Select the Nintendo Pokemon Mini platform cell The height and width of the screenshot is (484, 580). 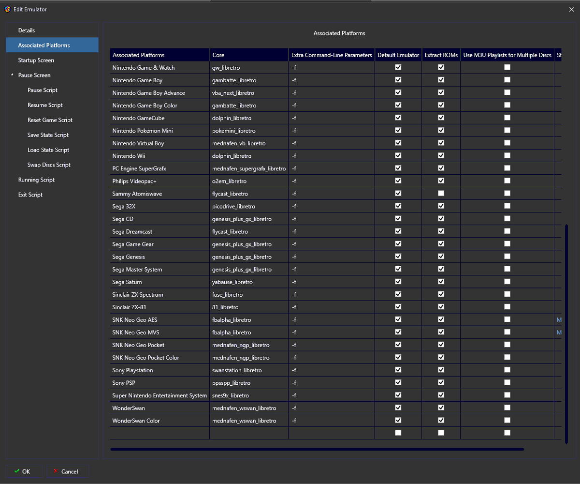[x=159, y=131]
